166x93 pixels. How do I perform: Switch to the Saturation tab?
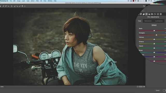[x=148, y=21]
